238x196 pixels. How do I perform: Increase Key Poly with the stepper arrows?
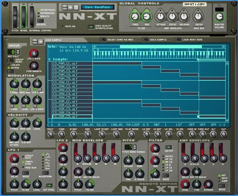18,50
